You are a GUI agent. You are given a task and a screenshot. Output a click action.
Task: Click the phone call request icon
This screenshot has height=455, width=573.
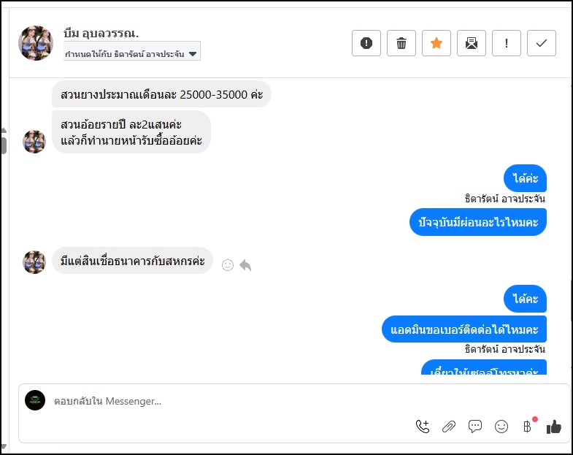423,427
